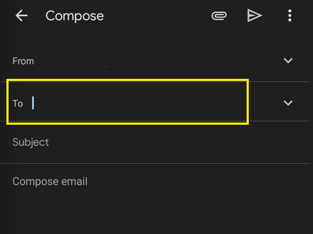Click the Compose email placeholder text
Viewport: 313px width, 234px height.
pos(50,181)
